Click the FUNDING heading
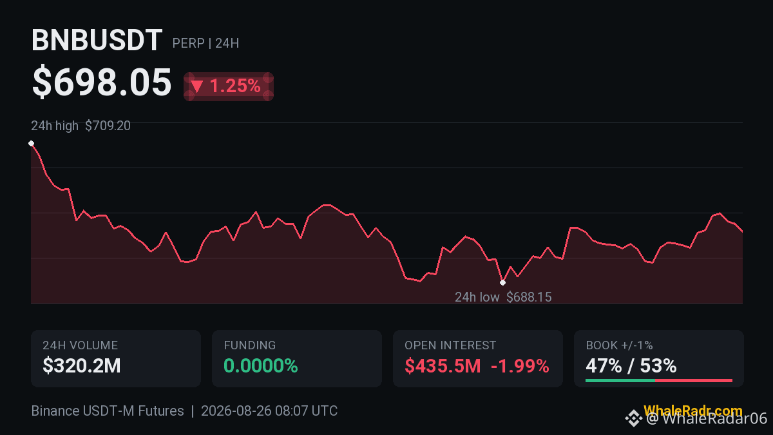Viewport: 773px width, 435px height. tap(249, 345)
